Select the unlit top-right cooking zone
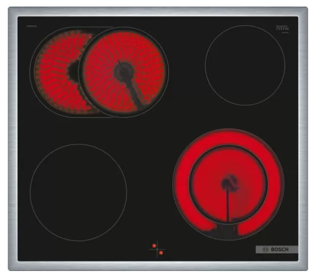This screenshot has width=323, height=273. pyautogui.click(x=245, y=66)
